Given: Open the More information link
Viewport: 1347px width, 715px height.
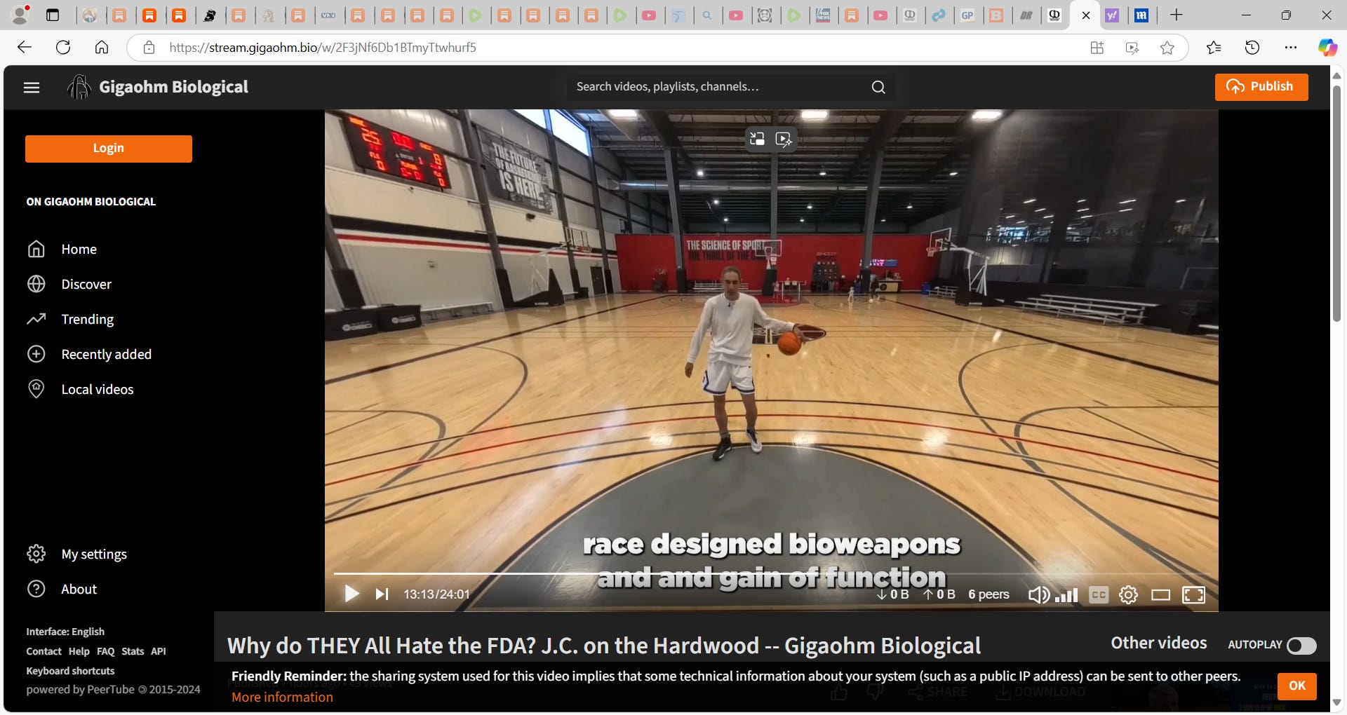Looking at the screenshot, I should pos(282,697).
